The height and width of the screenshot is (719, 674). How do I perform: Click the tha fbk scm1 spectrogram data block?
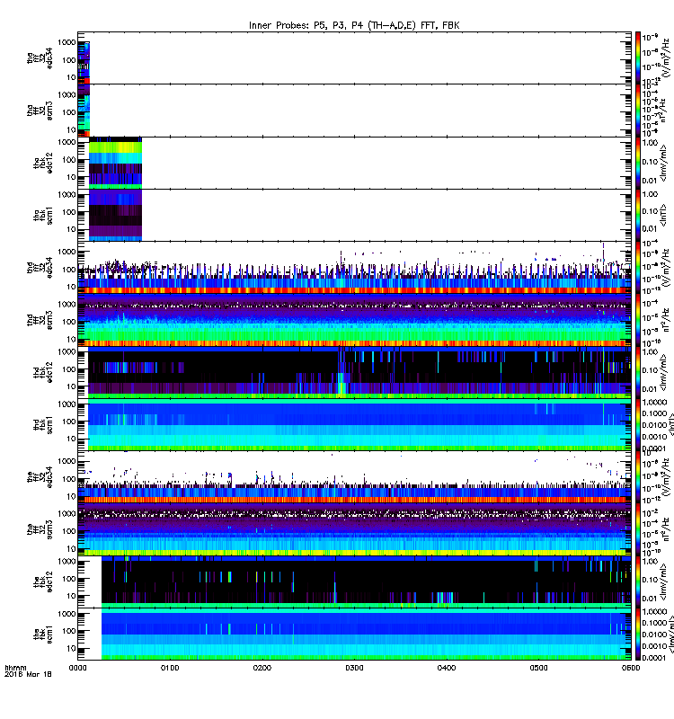[x=115, y=215]
